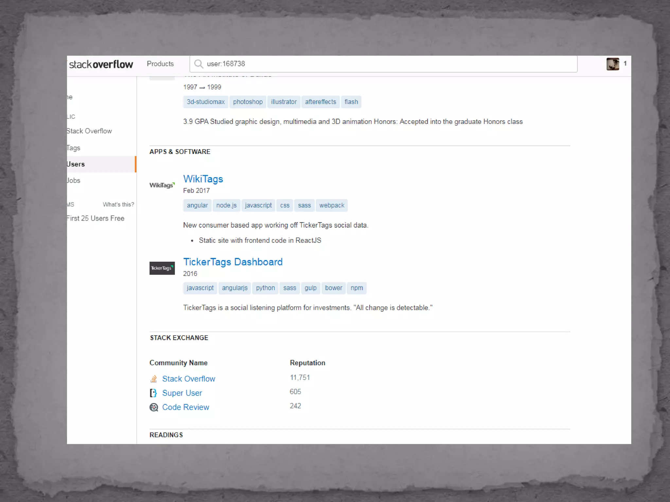Click the python tag

click(265, 288)
